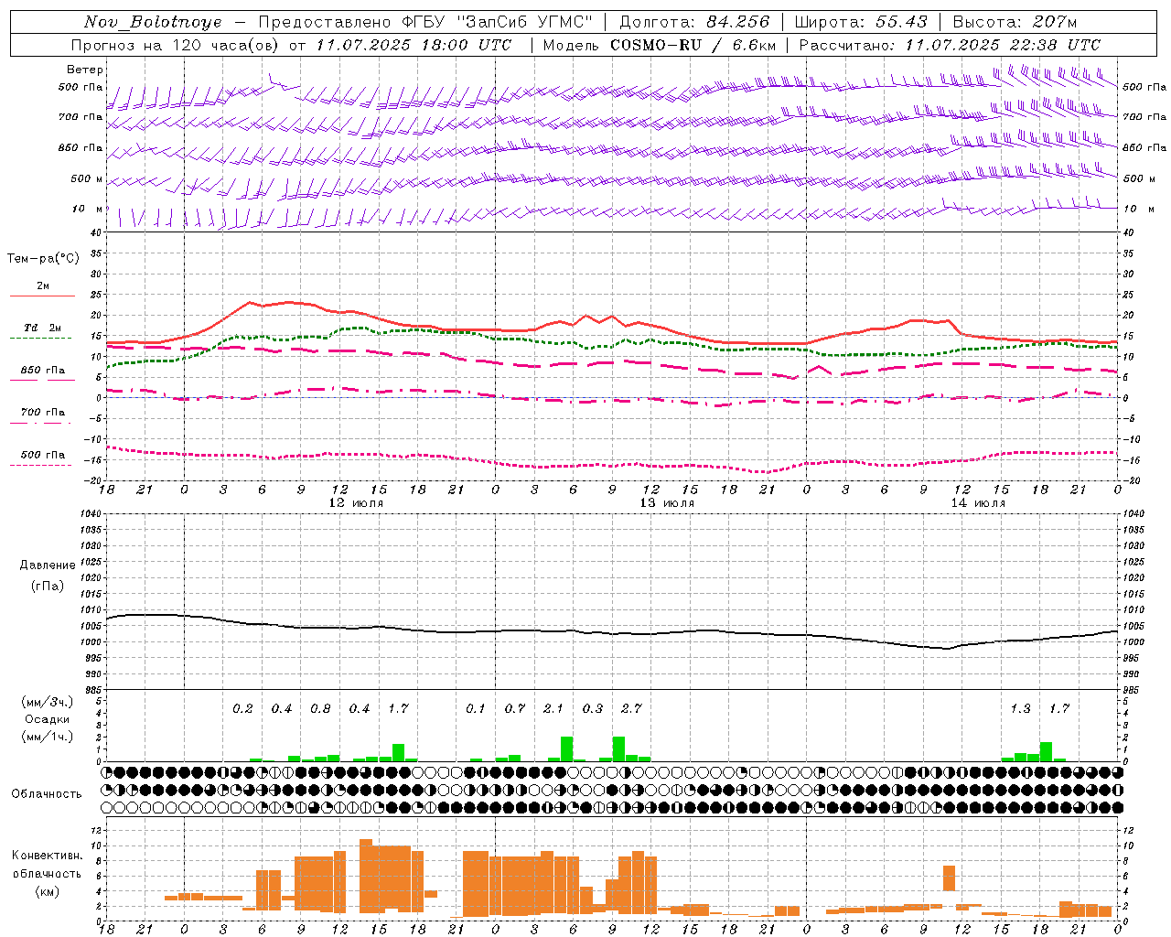Viewport: 1171px width, 937px height.
Task: Click the 0.8 precipitation total
Action: [x=320, y=708]
